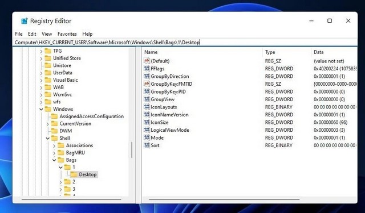Open the Favorites menu
This screenshot has height=213, width=365.
point(67,34)
